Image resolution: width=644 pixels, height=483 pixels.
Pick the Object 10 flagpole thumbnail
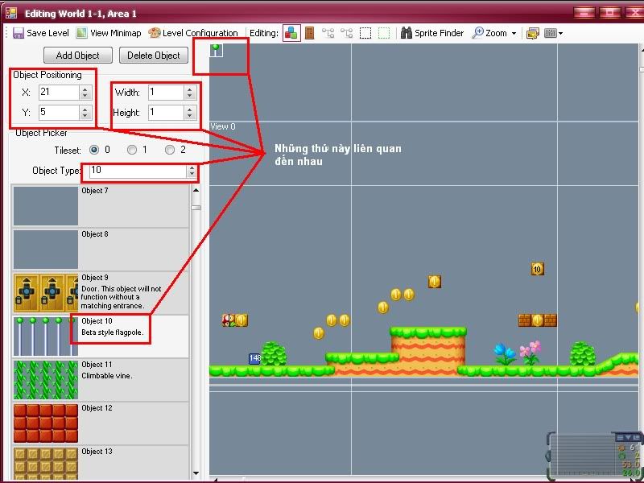(x=46, y=336)
